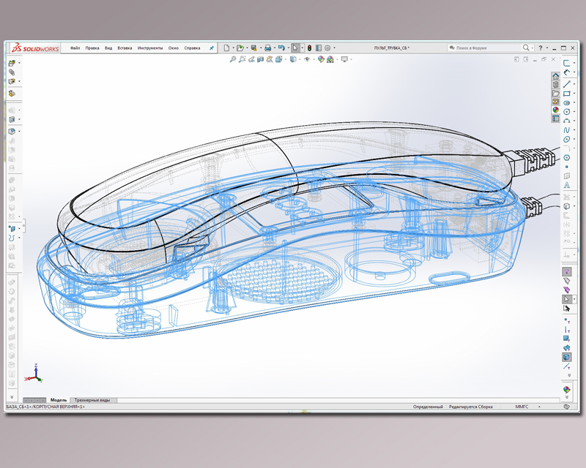Expand the dropdown arrow next to Save
This screenshot has height=468, width=586.
(x=261, y=48)
